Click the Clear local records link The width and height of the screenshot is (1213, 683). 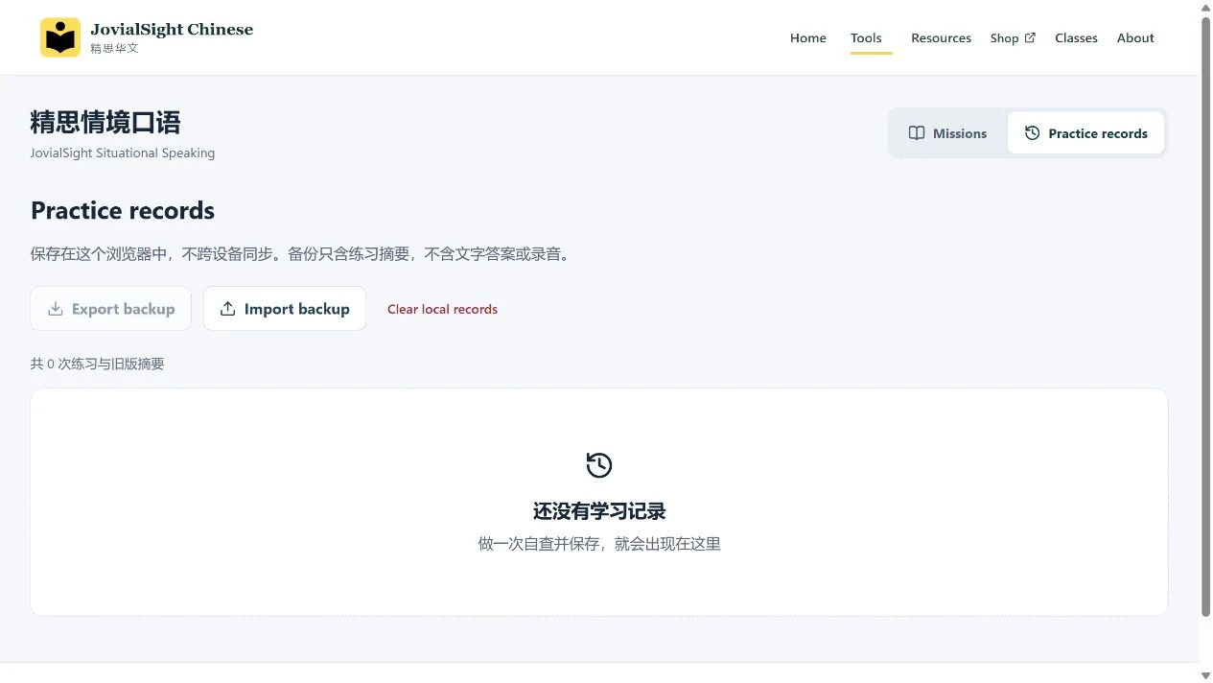tap(442, 309)
